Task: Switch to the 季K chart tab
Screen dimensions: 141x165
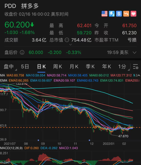Action: point(90,66)
